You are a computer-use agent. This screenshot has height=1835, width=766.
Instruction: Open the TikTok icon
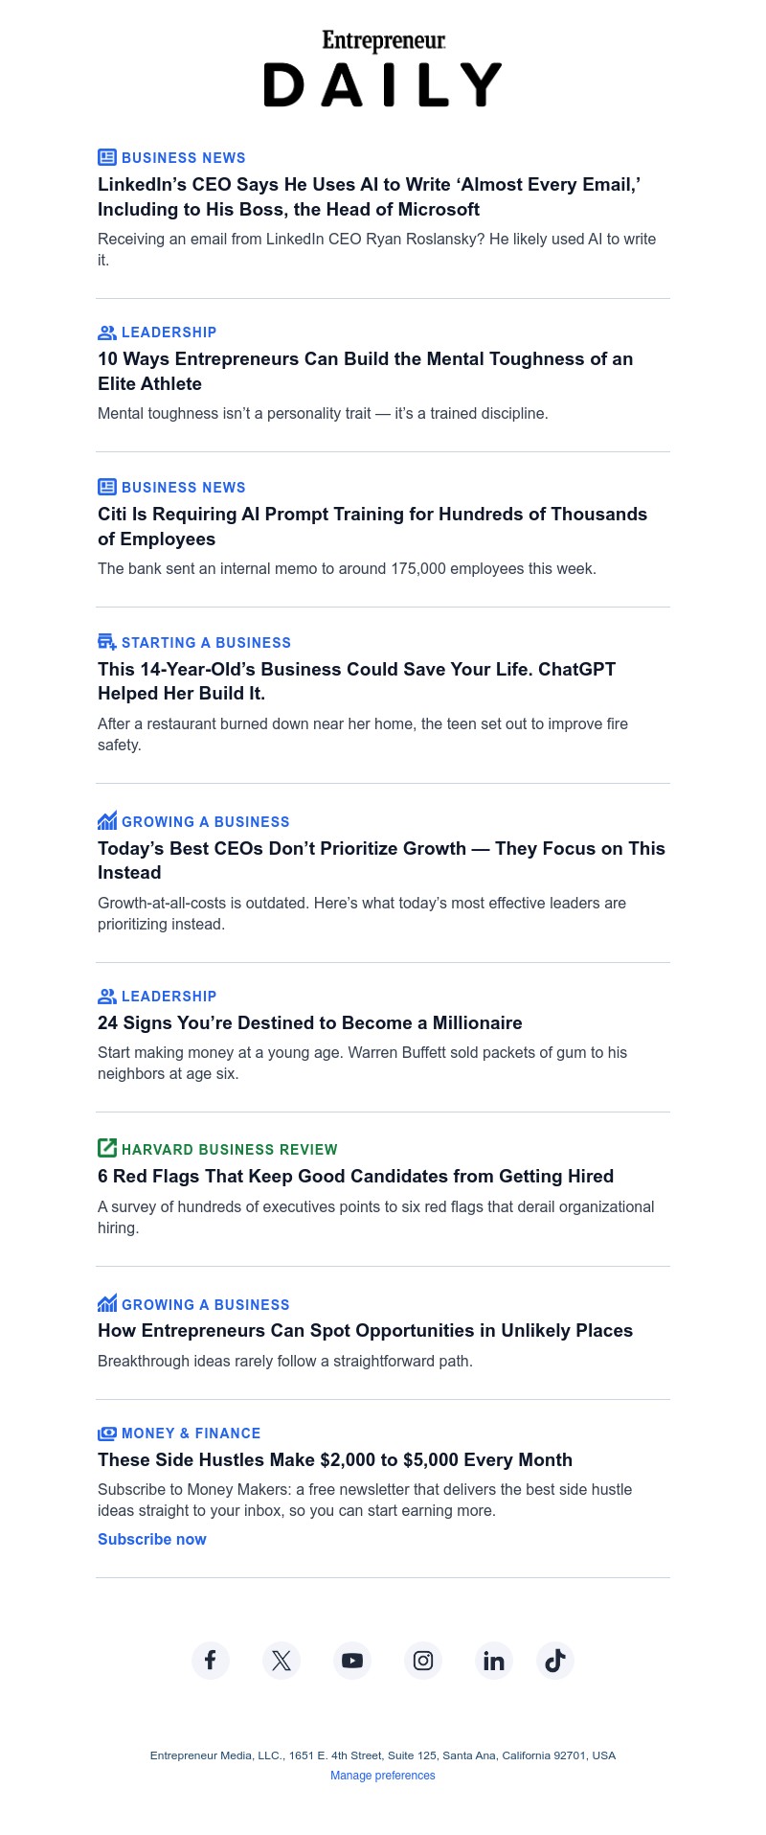pyautogui.click(x=555, y=1661)
